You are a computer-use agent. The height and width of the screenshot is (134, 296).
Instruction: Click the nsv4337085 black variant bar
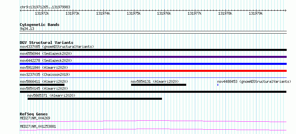[x=153, y=50]
